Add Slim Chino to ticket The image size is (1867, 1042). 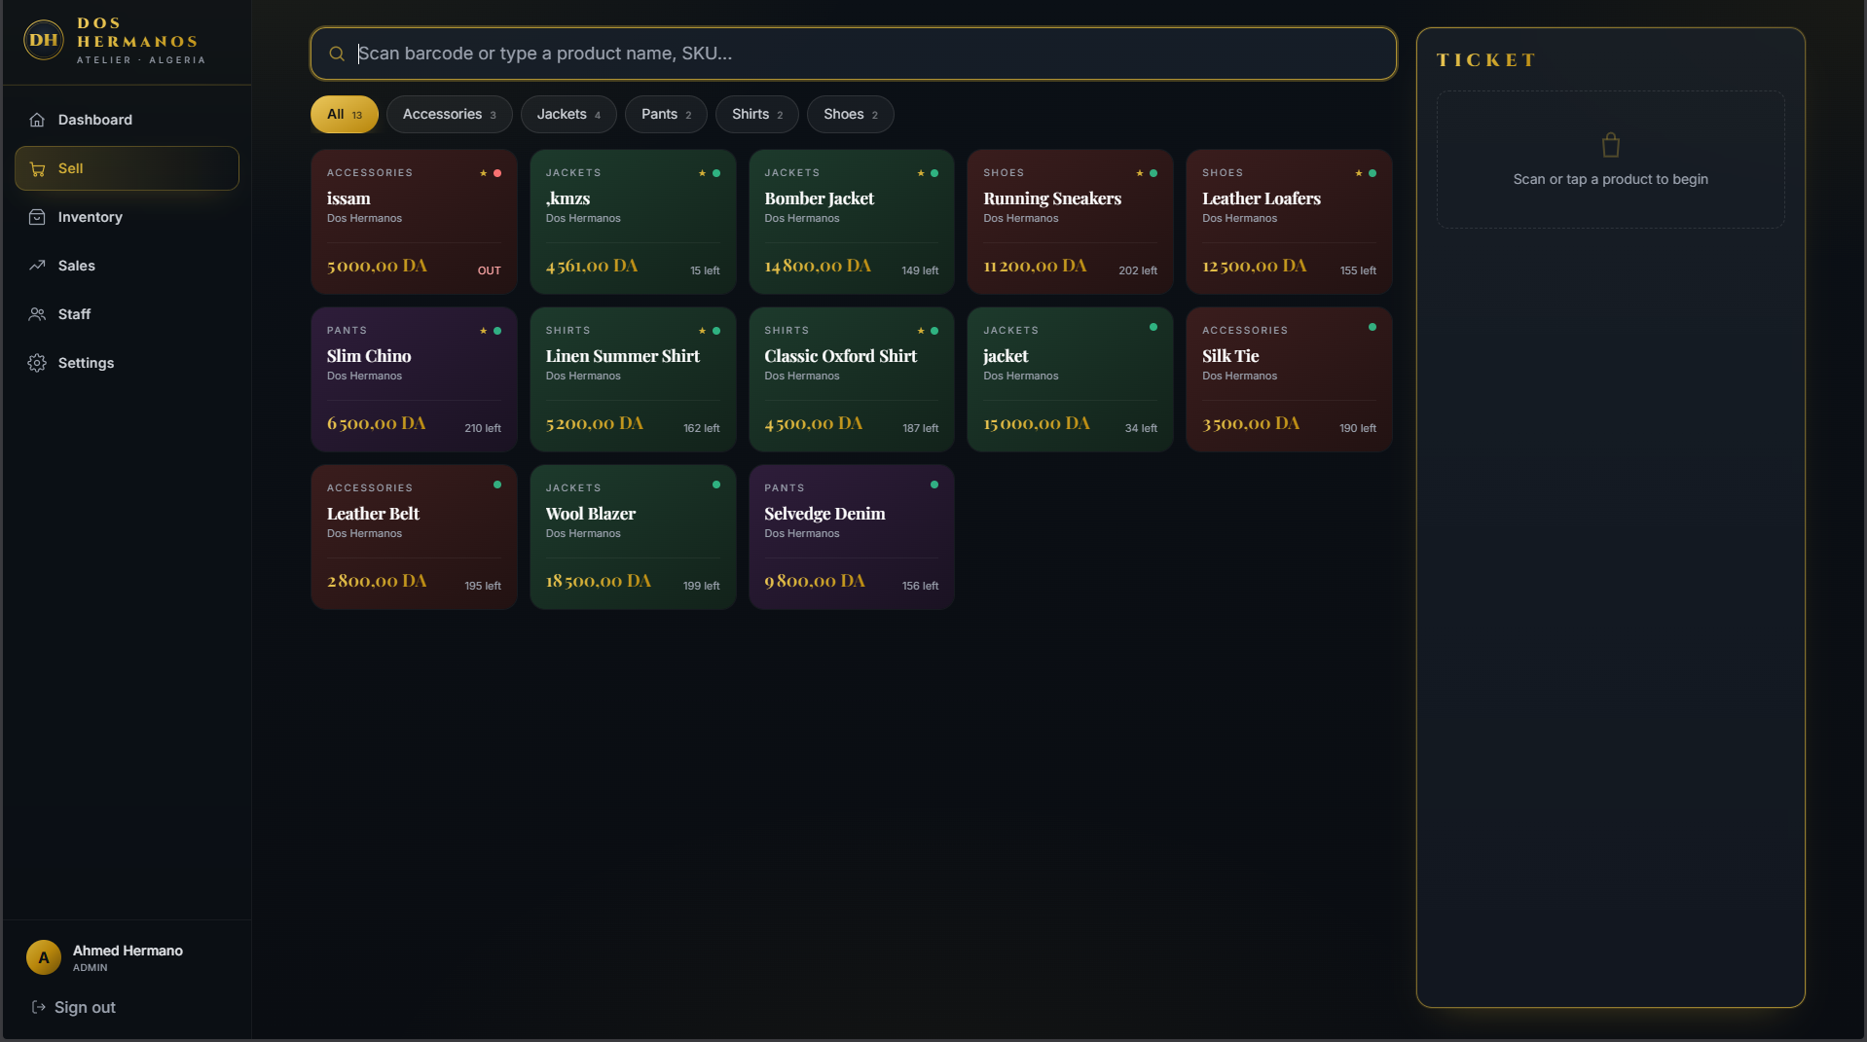[414, 379]
